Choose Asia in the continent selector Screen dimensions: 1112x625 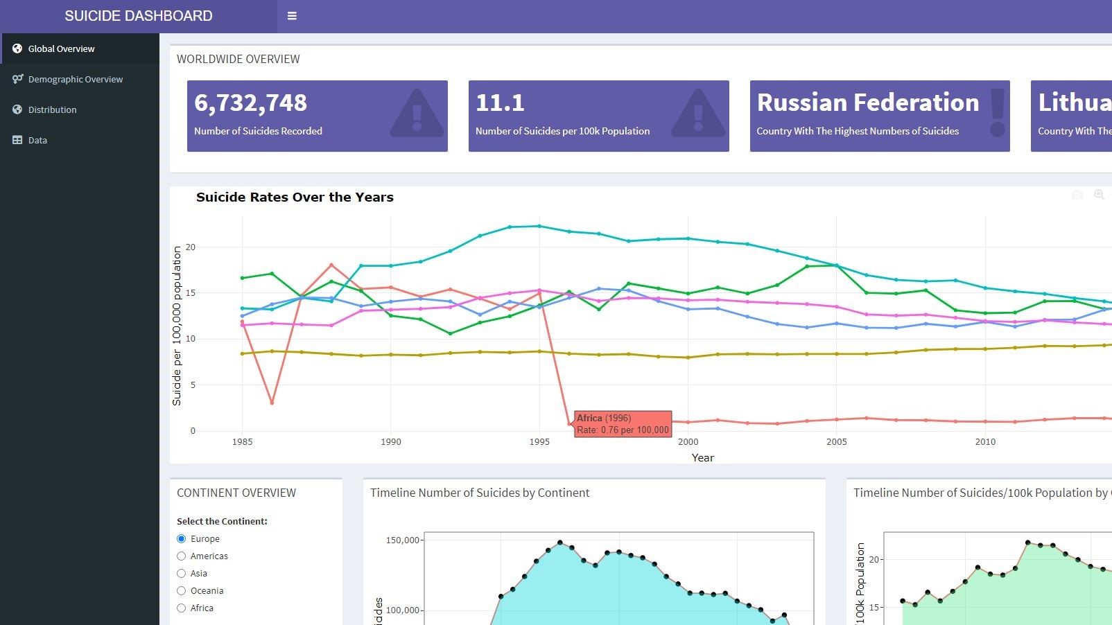click(182, 574)
